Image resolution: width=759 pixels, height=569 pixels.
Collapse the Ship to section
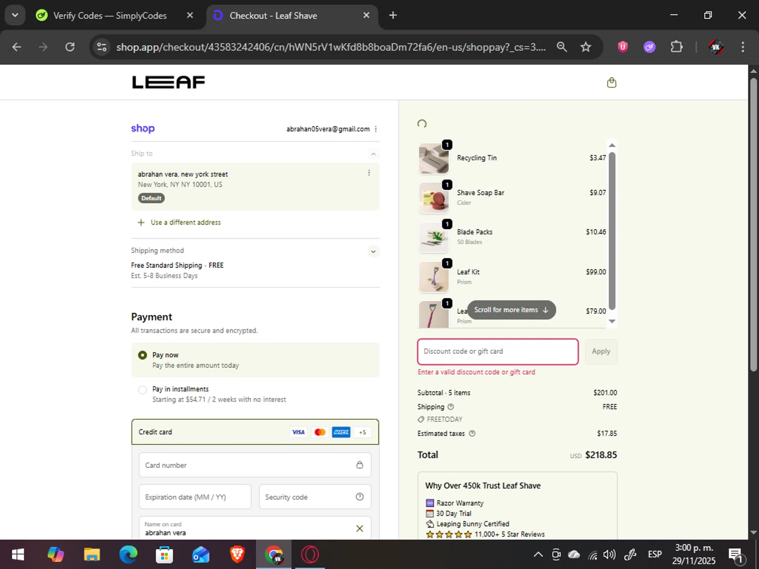tap(373, 154)
